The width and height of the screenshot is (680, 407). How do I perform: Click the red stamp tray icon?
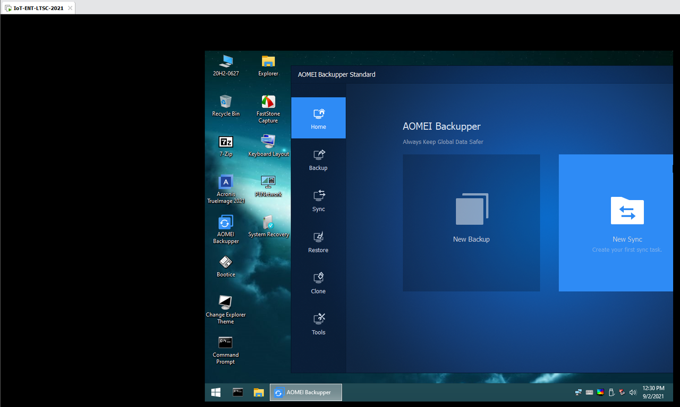coord(622,393)
